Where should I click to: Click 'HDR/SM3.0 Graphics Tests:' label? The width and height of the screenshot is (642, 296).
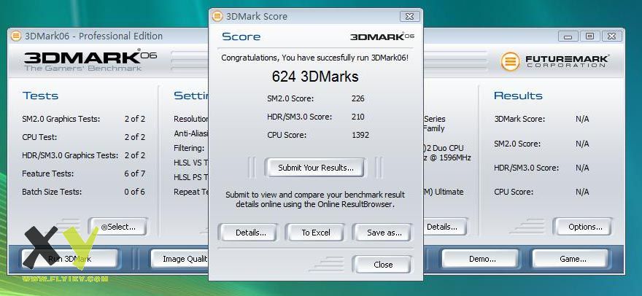click(70, 155)
